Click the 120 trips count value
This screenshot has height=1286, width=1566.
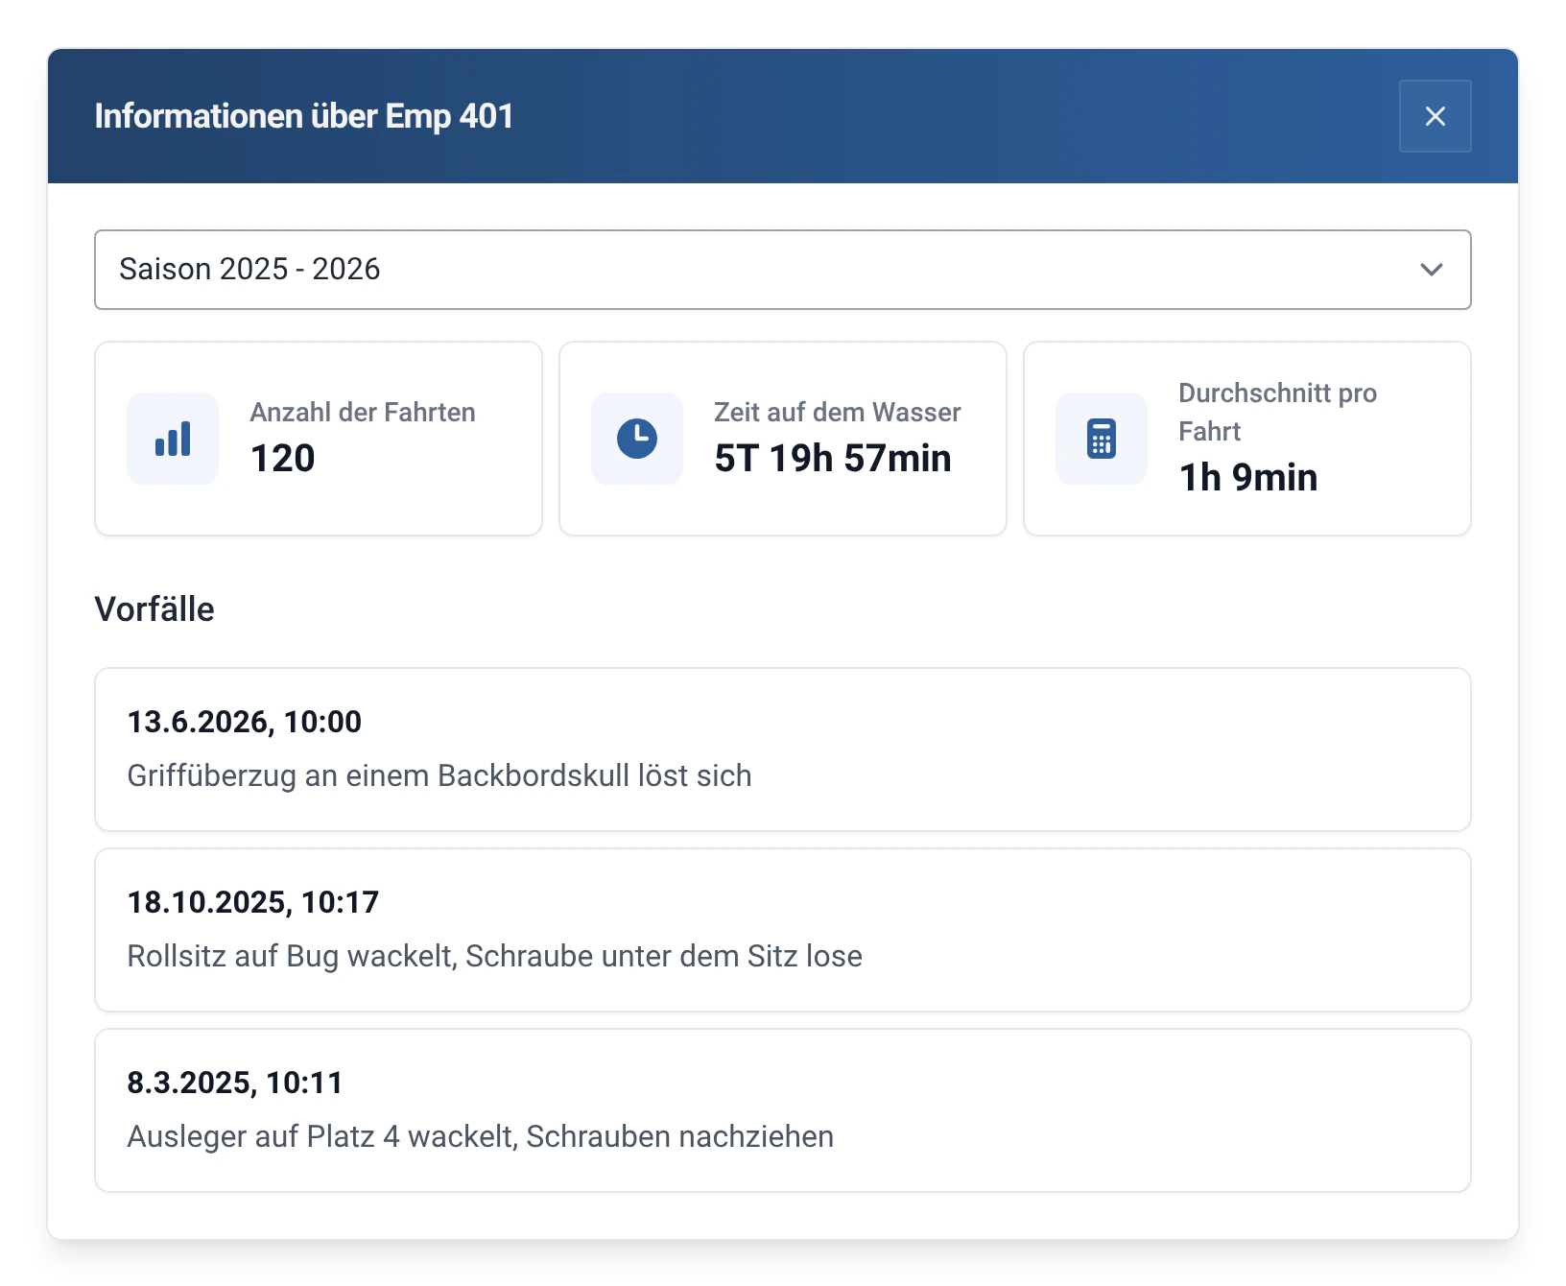282,459
